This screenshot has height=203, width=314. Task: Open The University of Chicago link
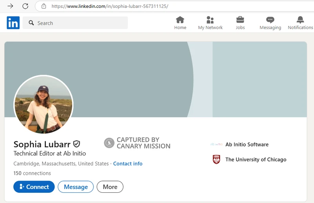(x=256, y=159)
